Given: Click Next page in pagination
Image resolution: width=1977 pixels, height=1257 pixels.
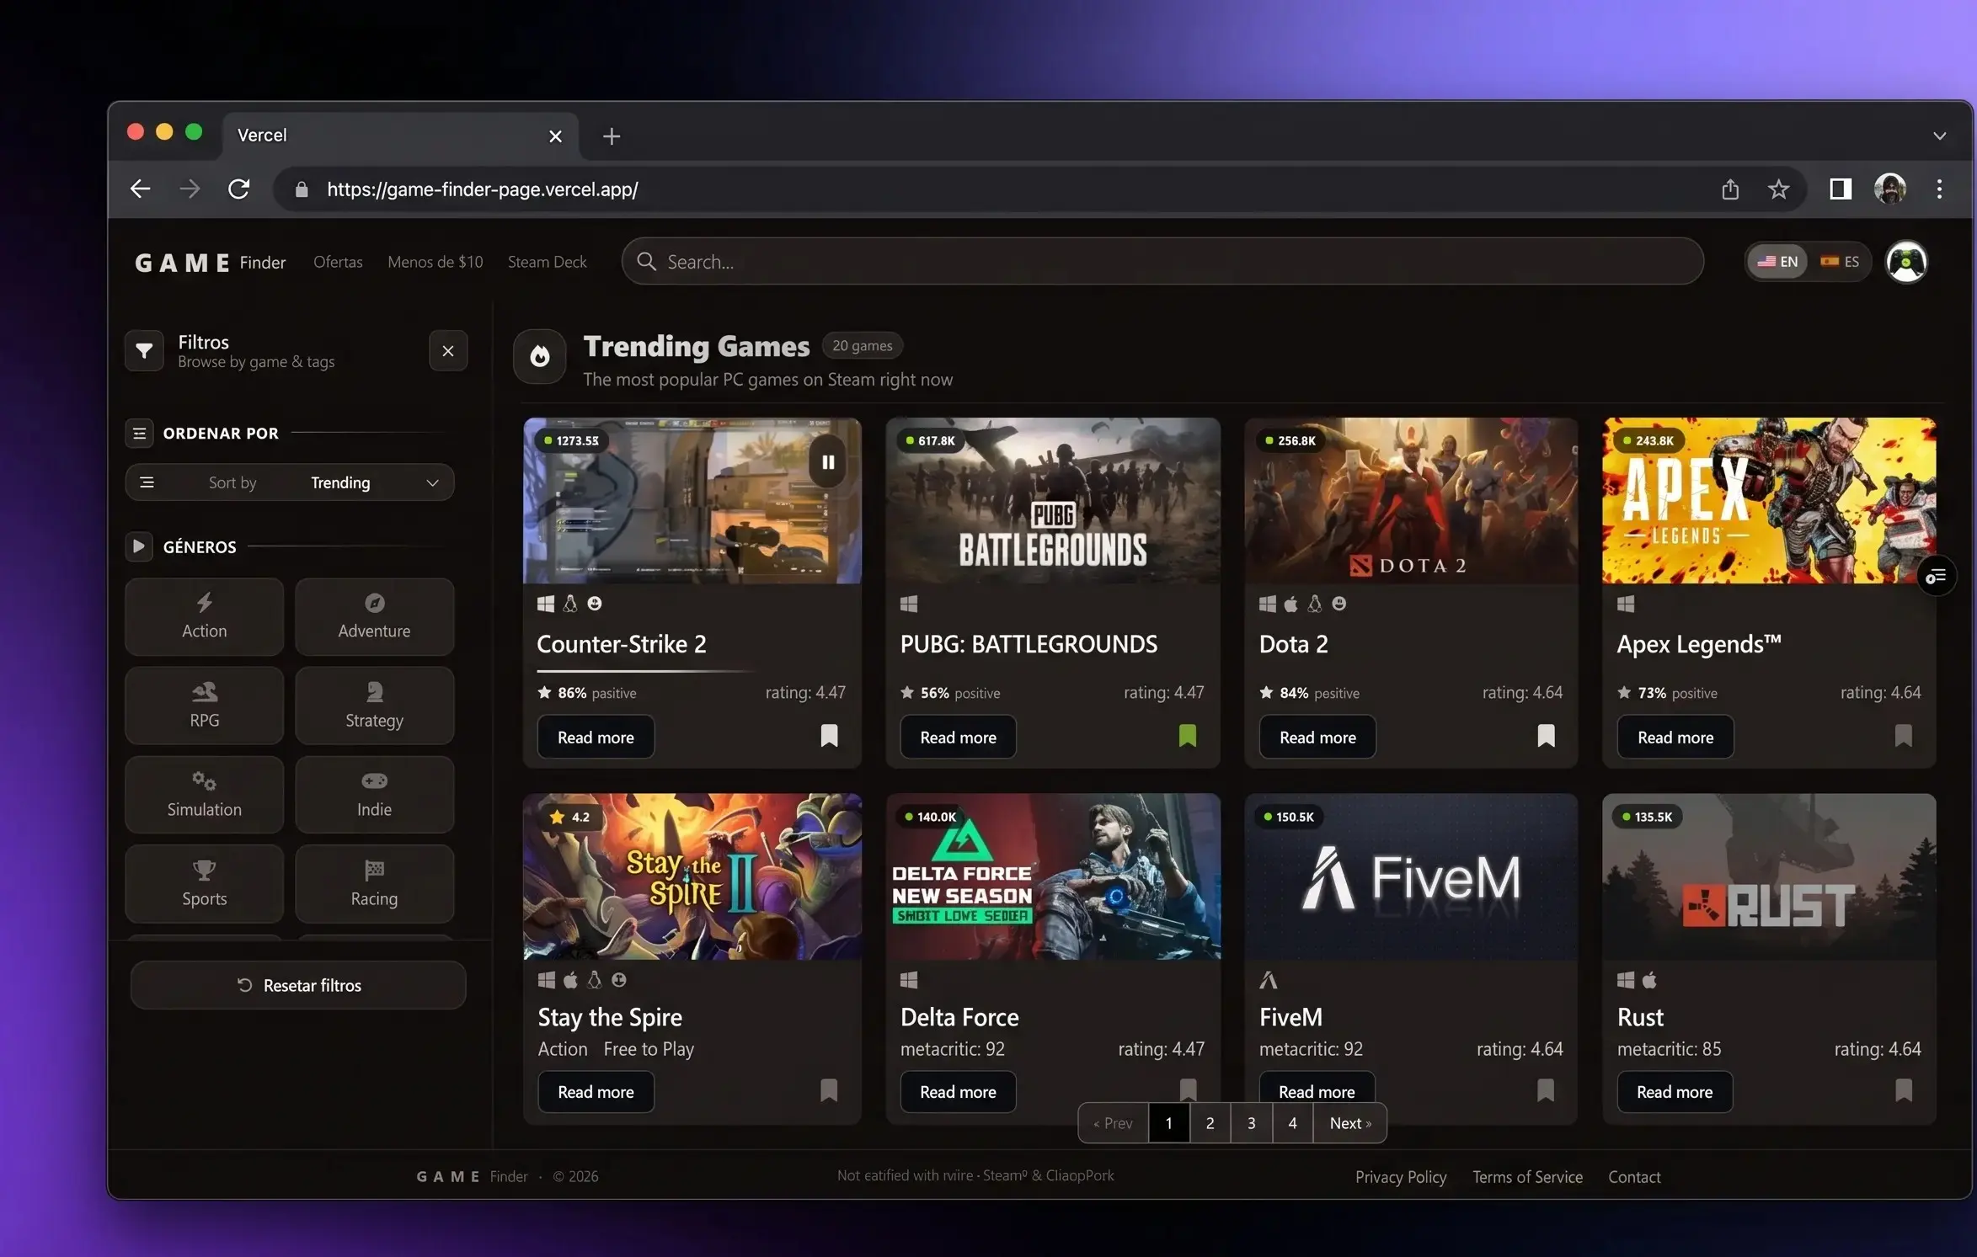Looking at the screenshot, I should point(1350,1123).
